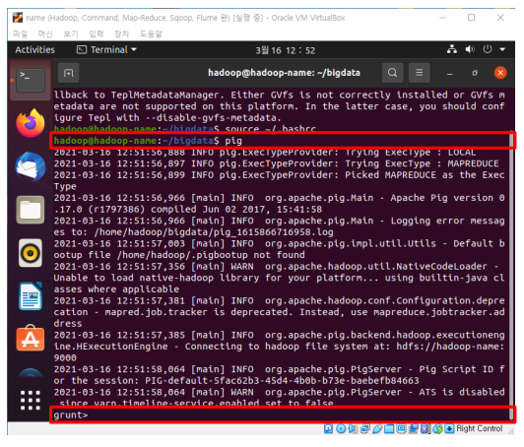Show the applications grid
Image resolution: width=524 pixels, height=447 pixels.
pyautogui.click(x=31, y=400)
